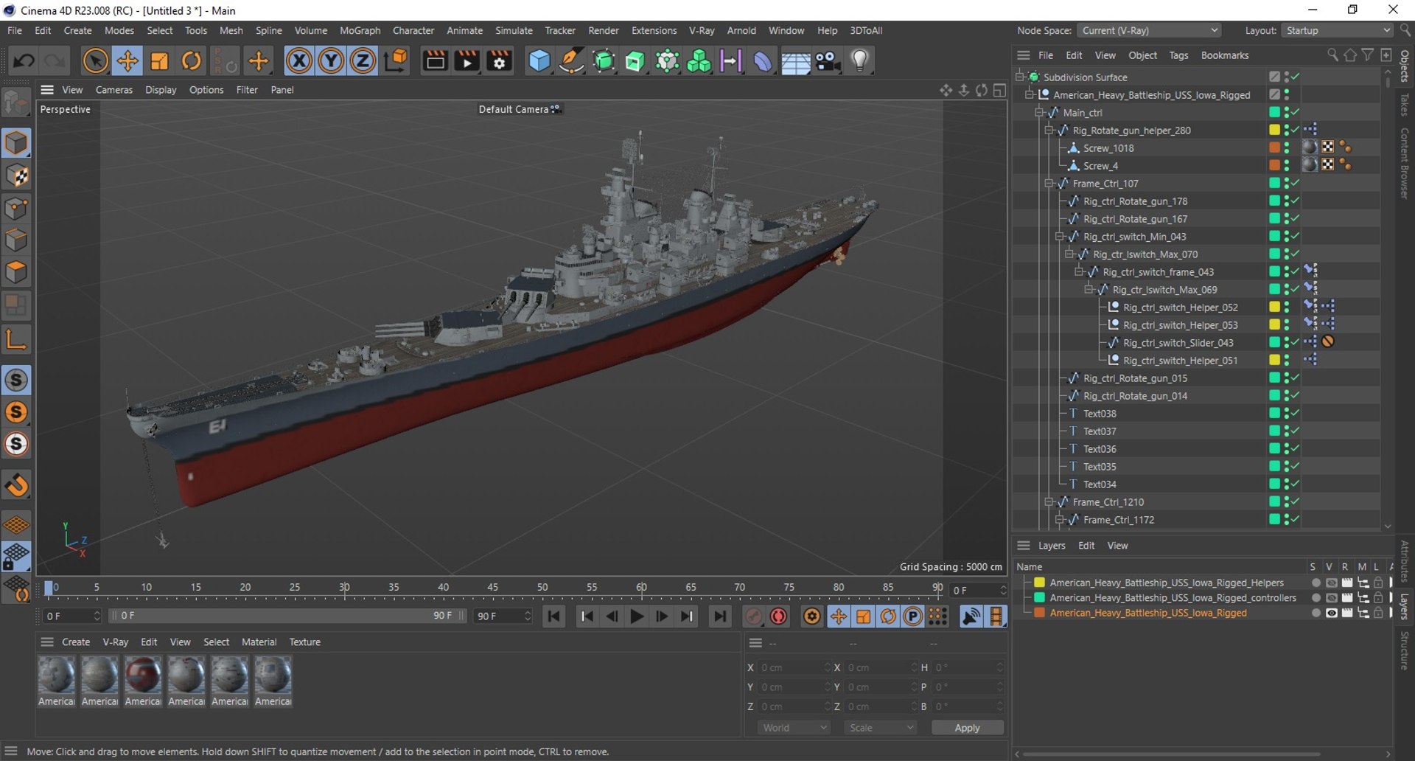
Task: Open Edit Render Settings icon
Action: 500,60
